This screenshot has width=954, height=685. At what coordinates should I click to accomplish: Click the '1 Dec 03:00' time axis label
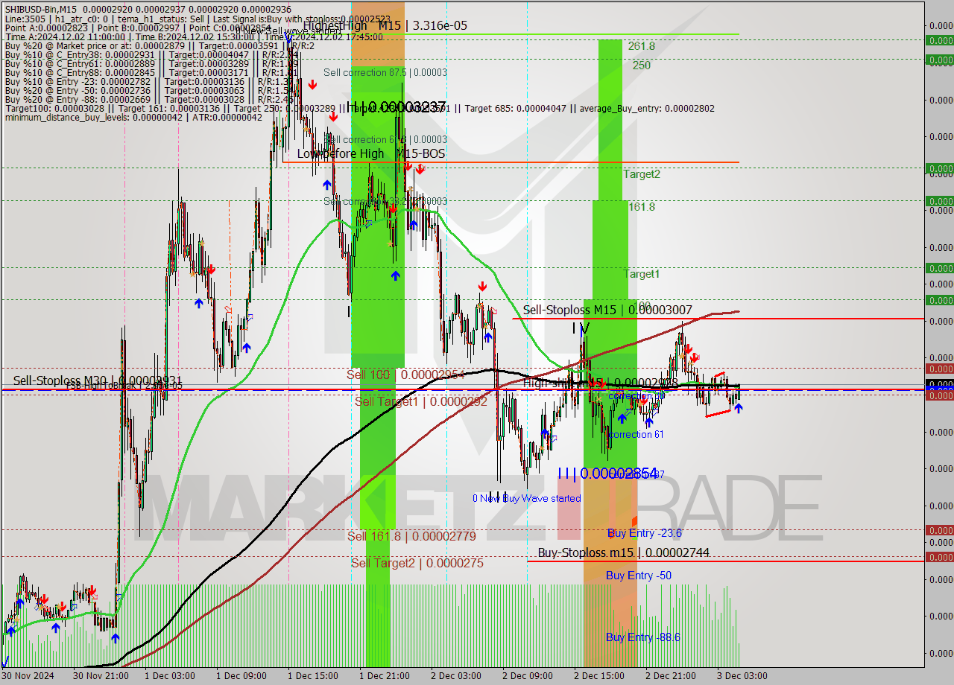(170, 676)
